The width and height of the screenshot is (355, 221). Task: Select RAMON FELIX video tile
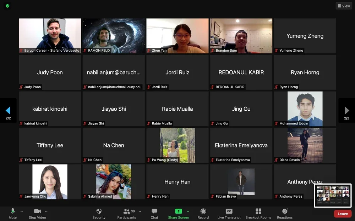114,36
